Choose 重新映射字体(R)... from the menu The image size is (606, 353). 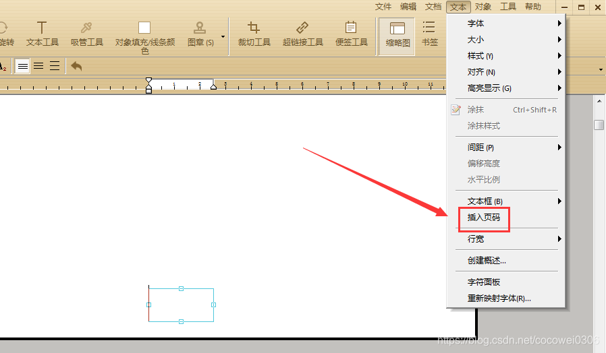506,298
